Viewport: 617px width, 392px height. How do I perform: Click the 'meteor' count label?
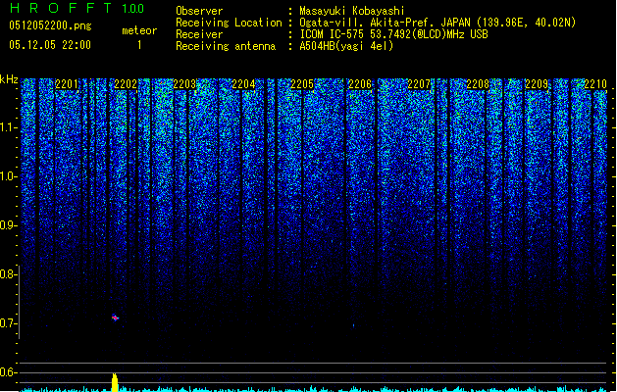(x=139, y=30)
